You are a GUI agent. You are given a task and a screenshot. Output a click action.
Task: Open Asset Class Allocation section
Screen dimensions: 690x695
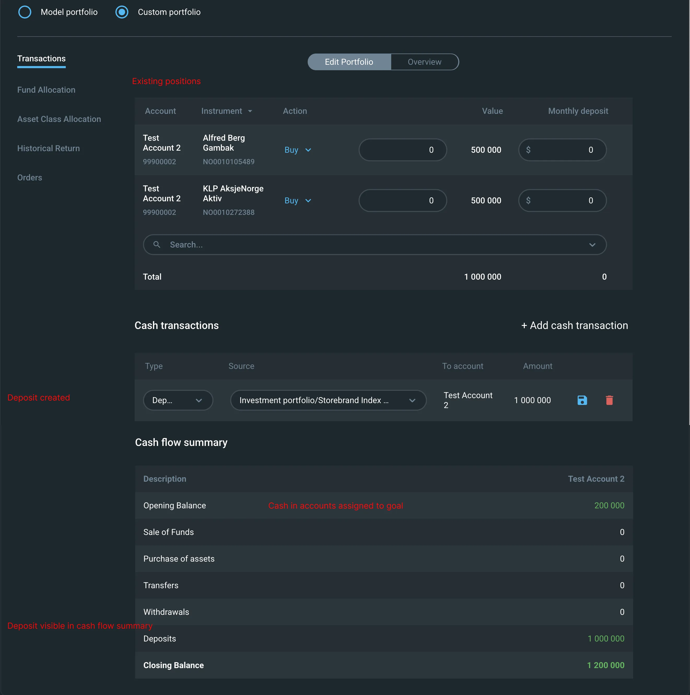[59, 119]
